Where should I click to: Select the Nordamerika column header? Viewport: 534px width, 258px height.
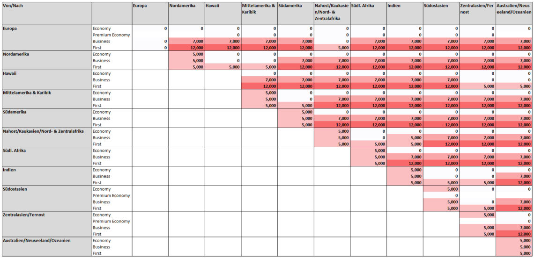tap(186, 13)
